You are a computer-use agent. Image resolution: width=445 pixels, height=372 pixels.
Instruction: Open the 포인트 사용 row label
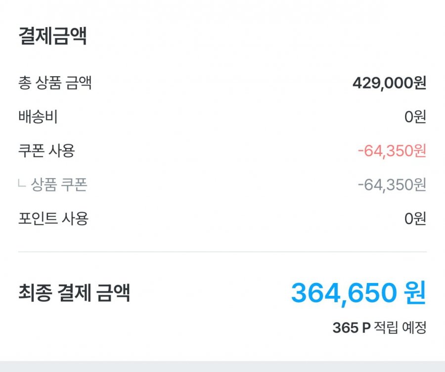(53, 218)
